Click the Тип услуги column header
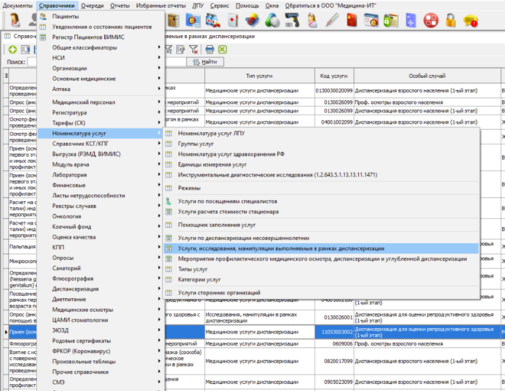This screenshot has height=391, width=505. (259, 76)
